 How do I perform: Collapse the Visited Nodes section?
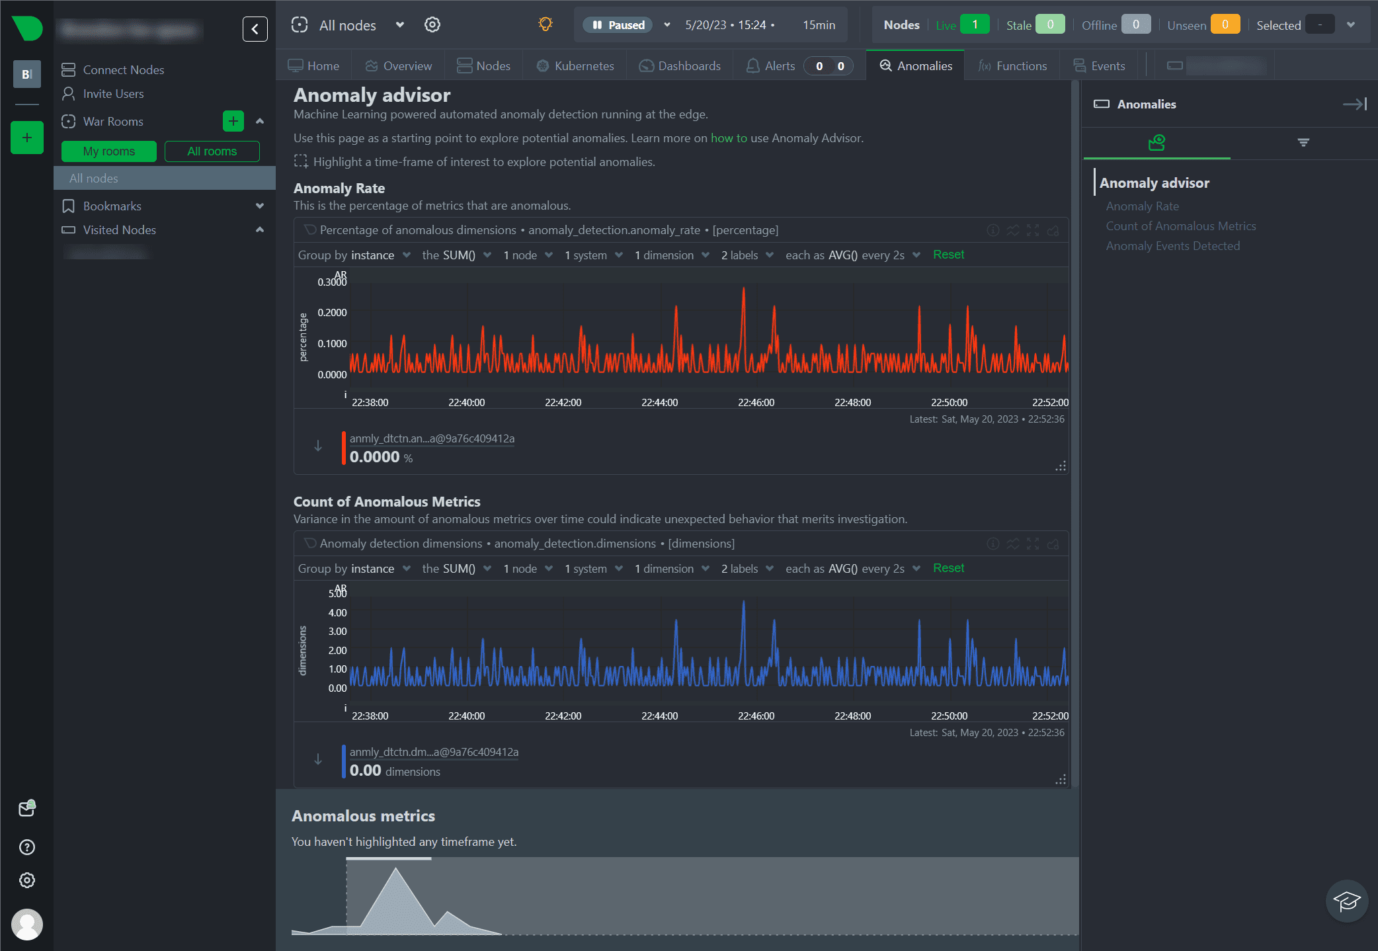[259, 230]
